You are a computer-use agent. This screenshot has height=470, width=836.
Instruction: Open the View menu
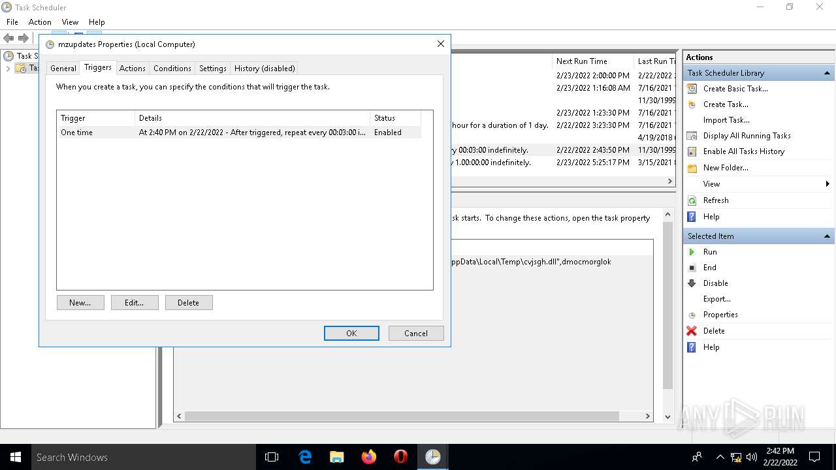click(70, 22)
